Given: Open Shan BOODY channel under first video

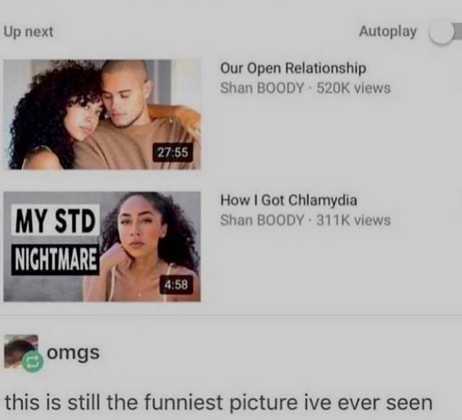Looking at the screenshot, I should click(x=262, y=88).
